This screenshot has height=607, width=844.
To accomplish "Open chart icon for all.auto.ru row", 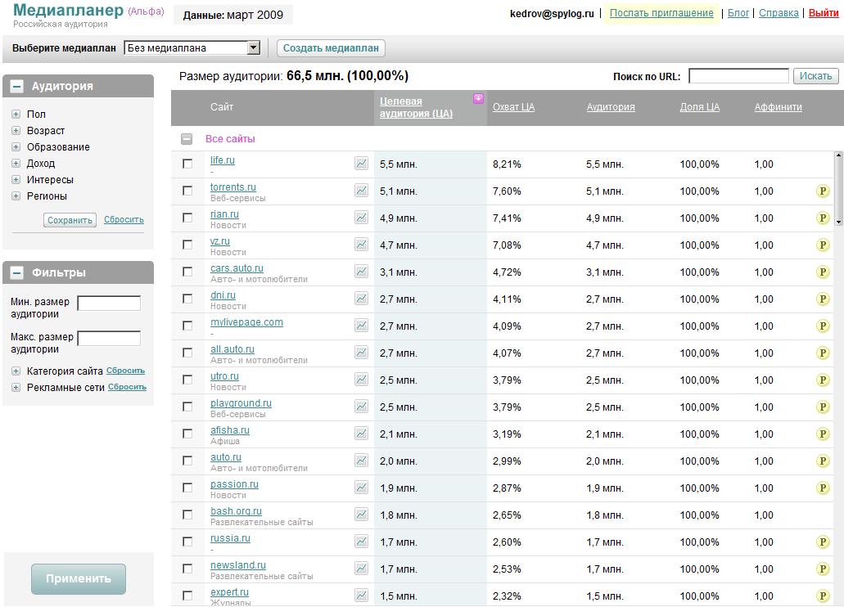I will pos(361,352).
